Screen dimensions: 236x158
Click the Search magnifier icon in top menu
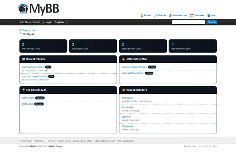(156, 15)
